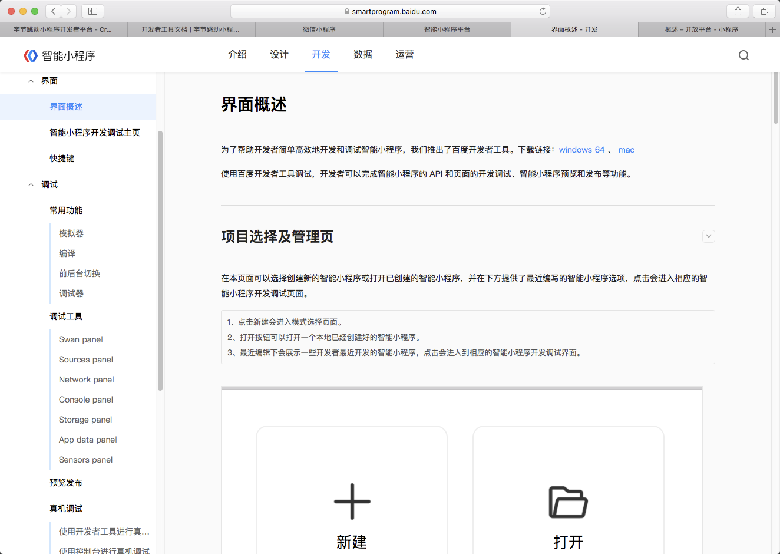The image size is (780, 554).
Task: Download via the windows 64 link
Action: (582, 150)
